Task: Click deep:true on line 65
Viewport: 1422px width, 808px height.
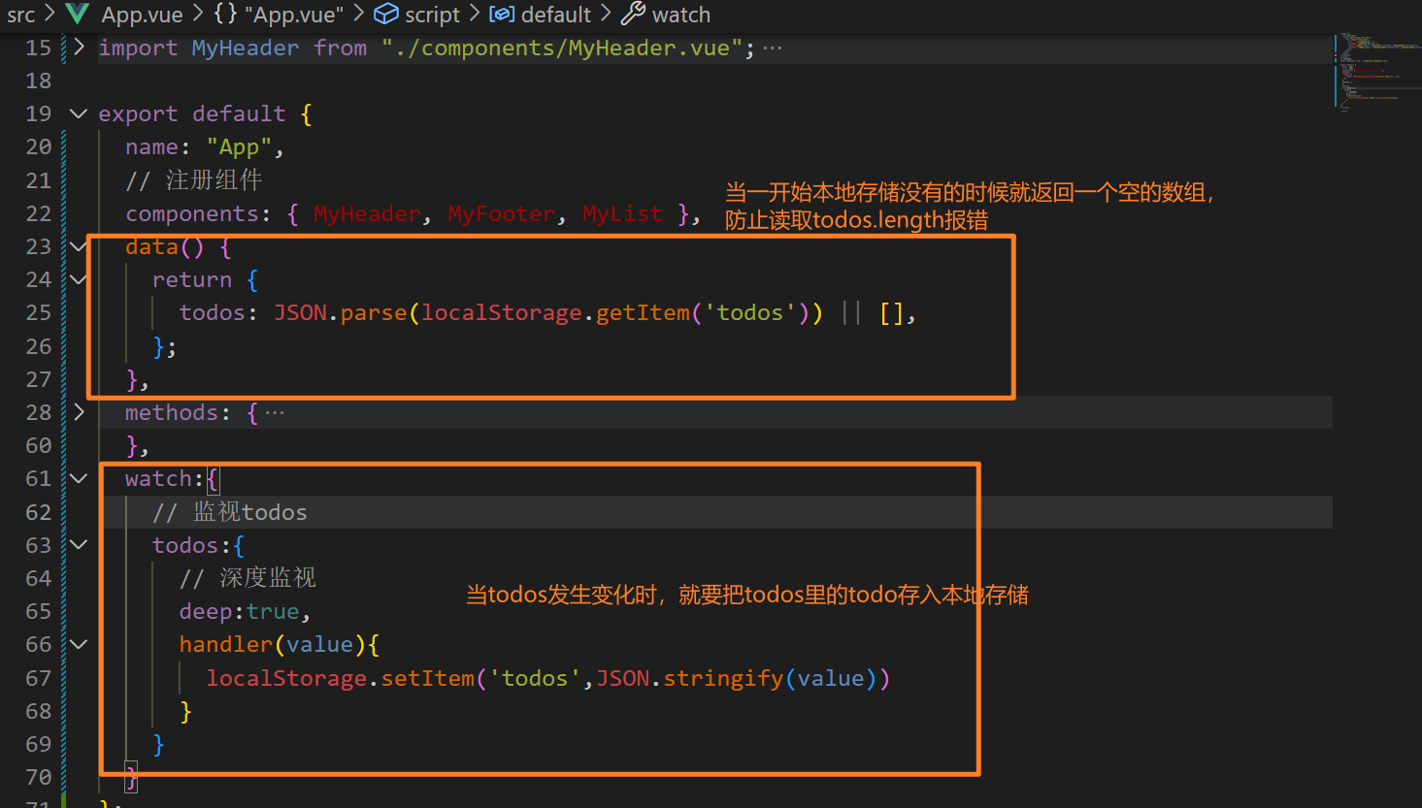Action: (x=240, y=611)
